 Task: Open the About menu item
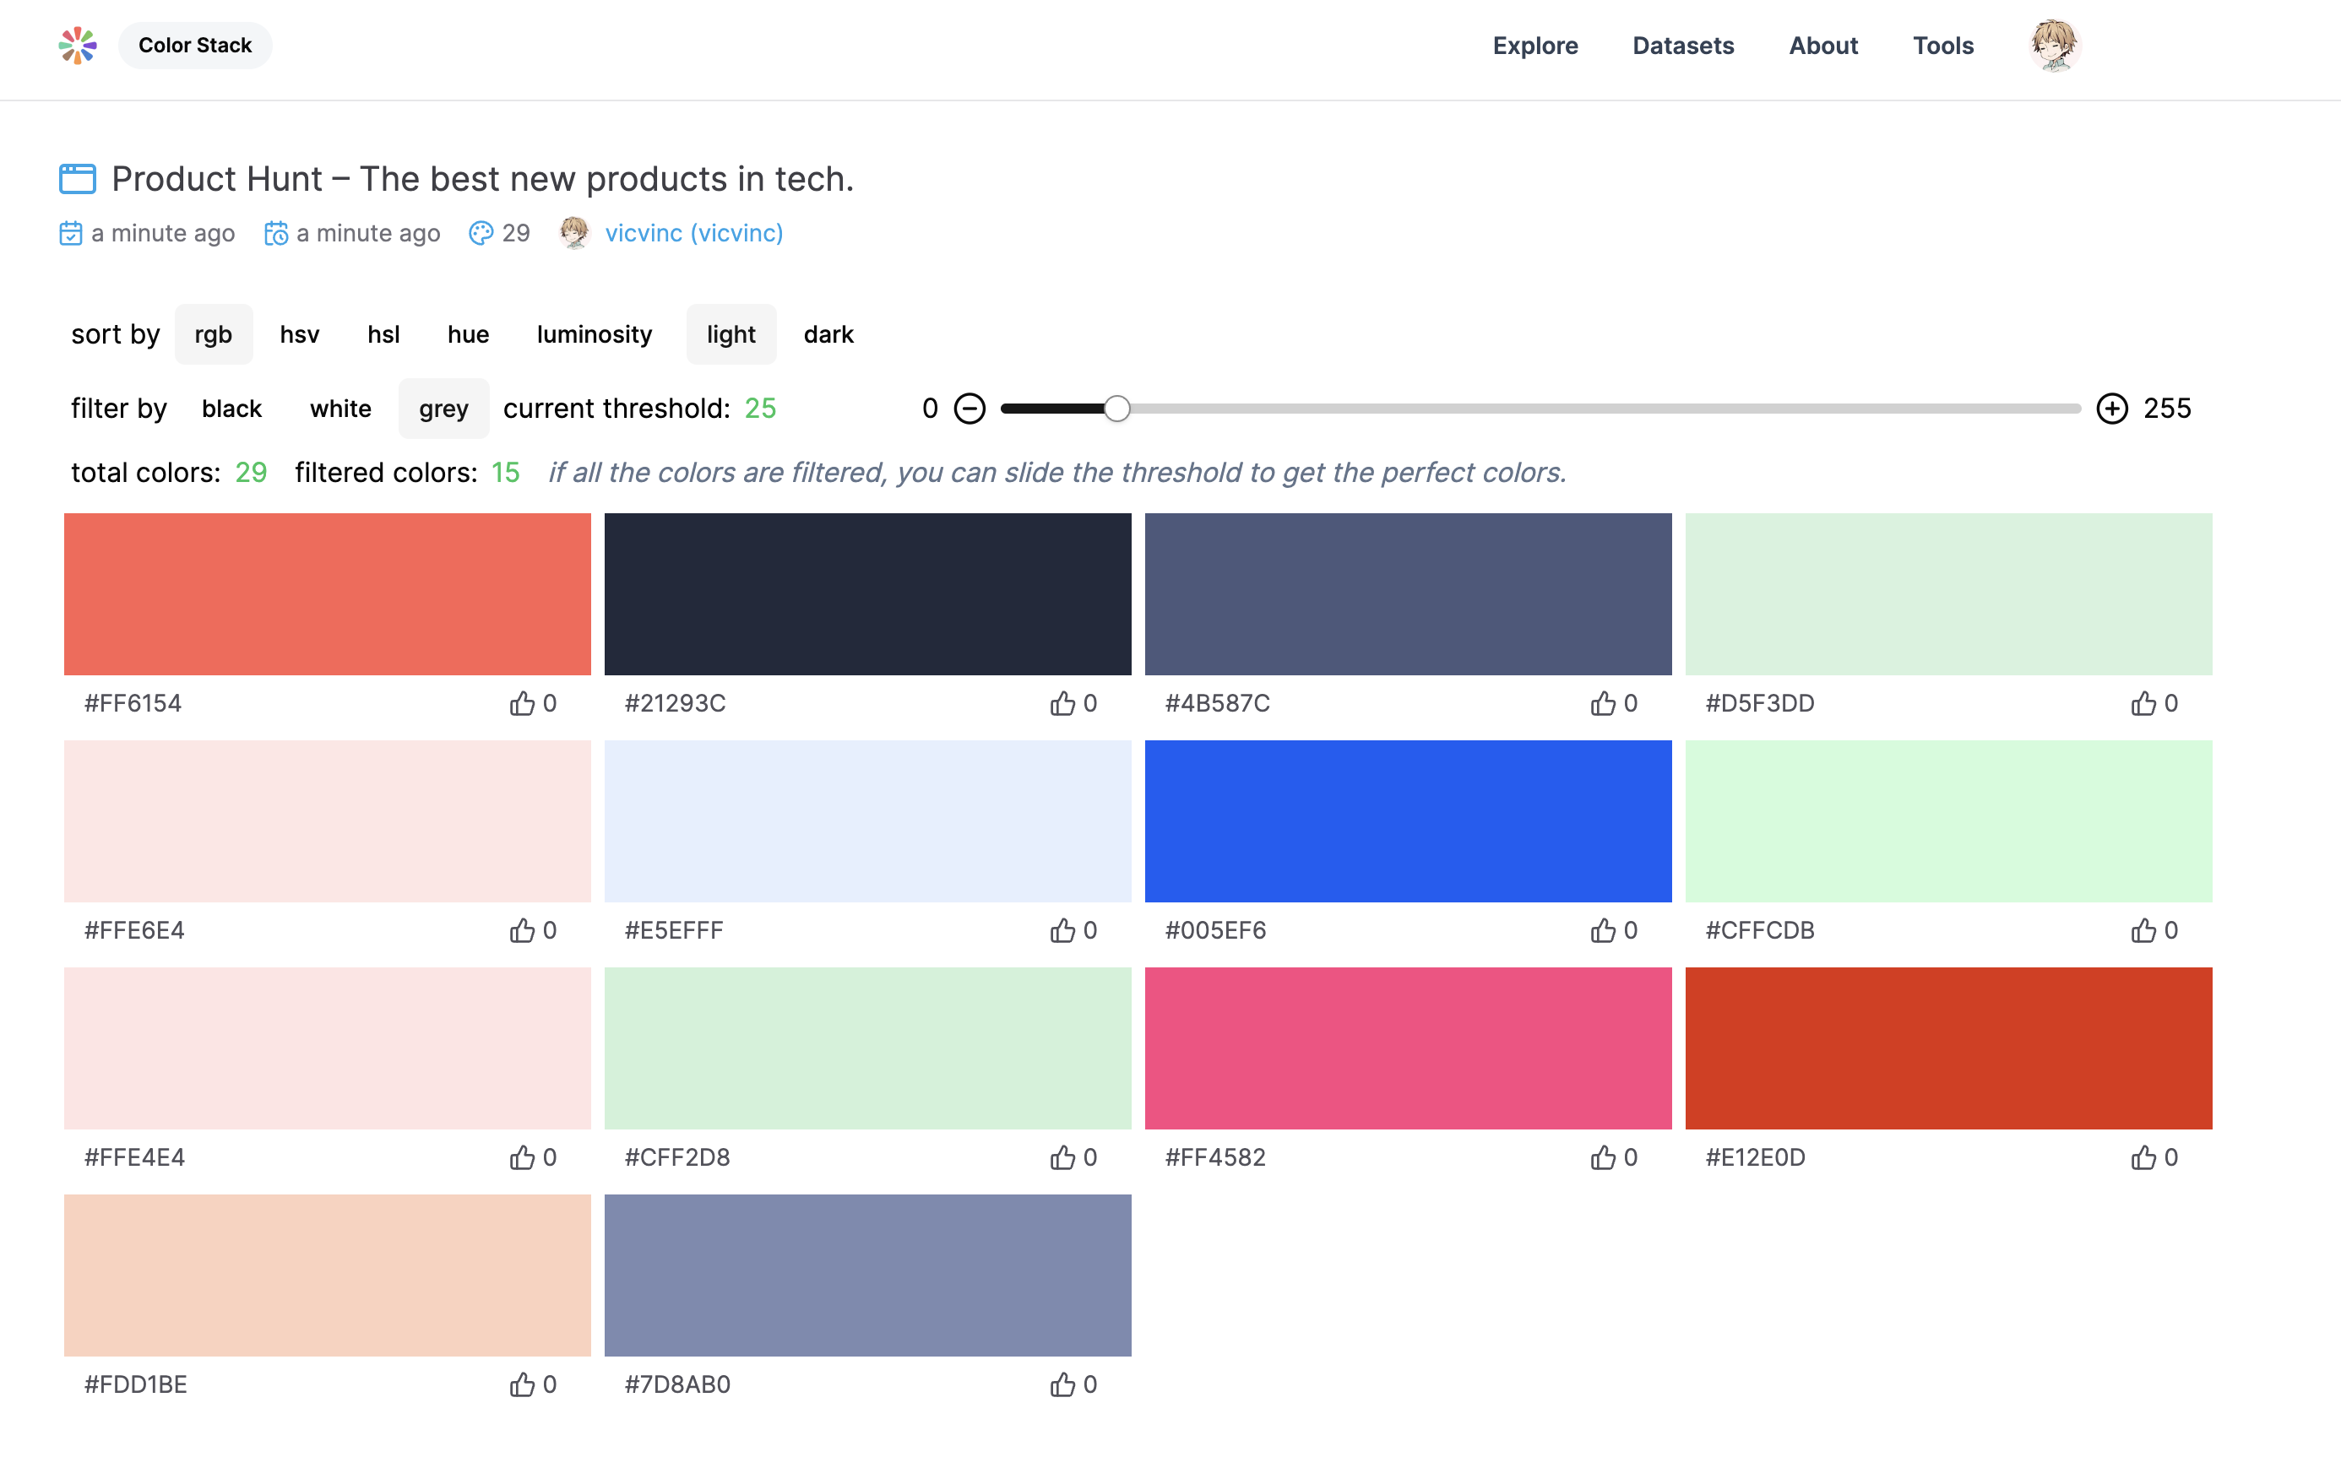click(1823, 46)
